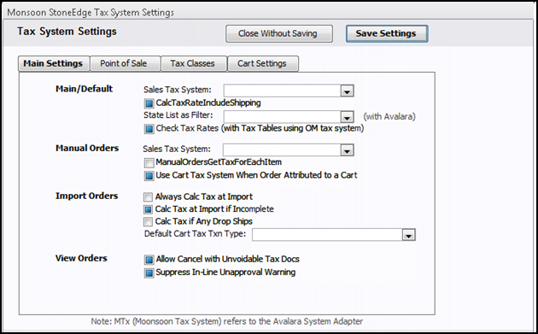Open Main/Default Sales Tax System dropdown arrow
The height and width of the screenshot is (334, 538).
coord(347,91)
